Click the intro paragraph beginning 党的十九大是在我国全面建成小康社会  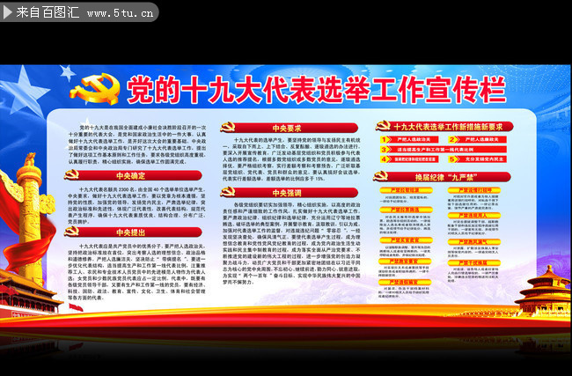[137, 144]
